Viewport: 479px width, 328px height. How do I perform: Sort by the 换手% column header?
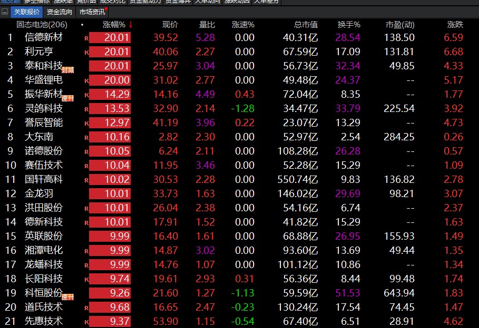[x=349, y=24]
